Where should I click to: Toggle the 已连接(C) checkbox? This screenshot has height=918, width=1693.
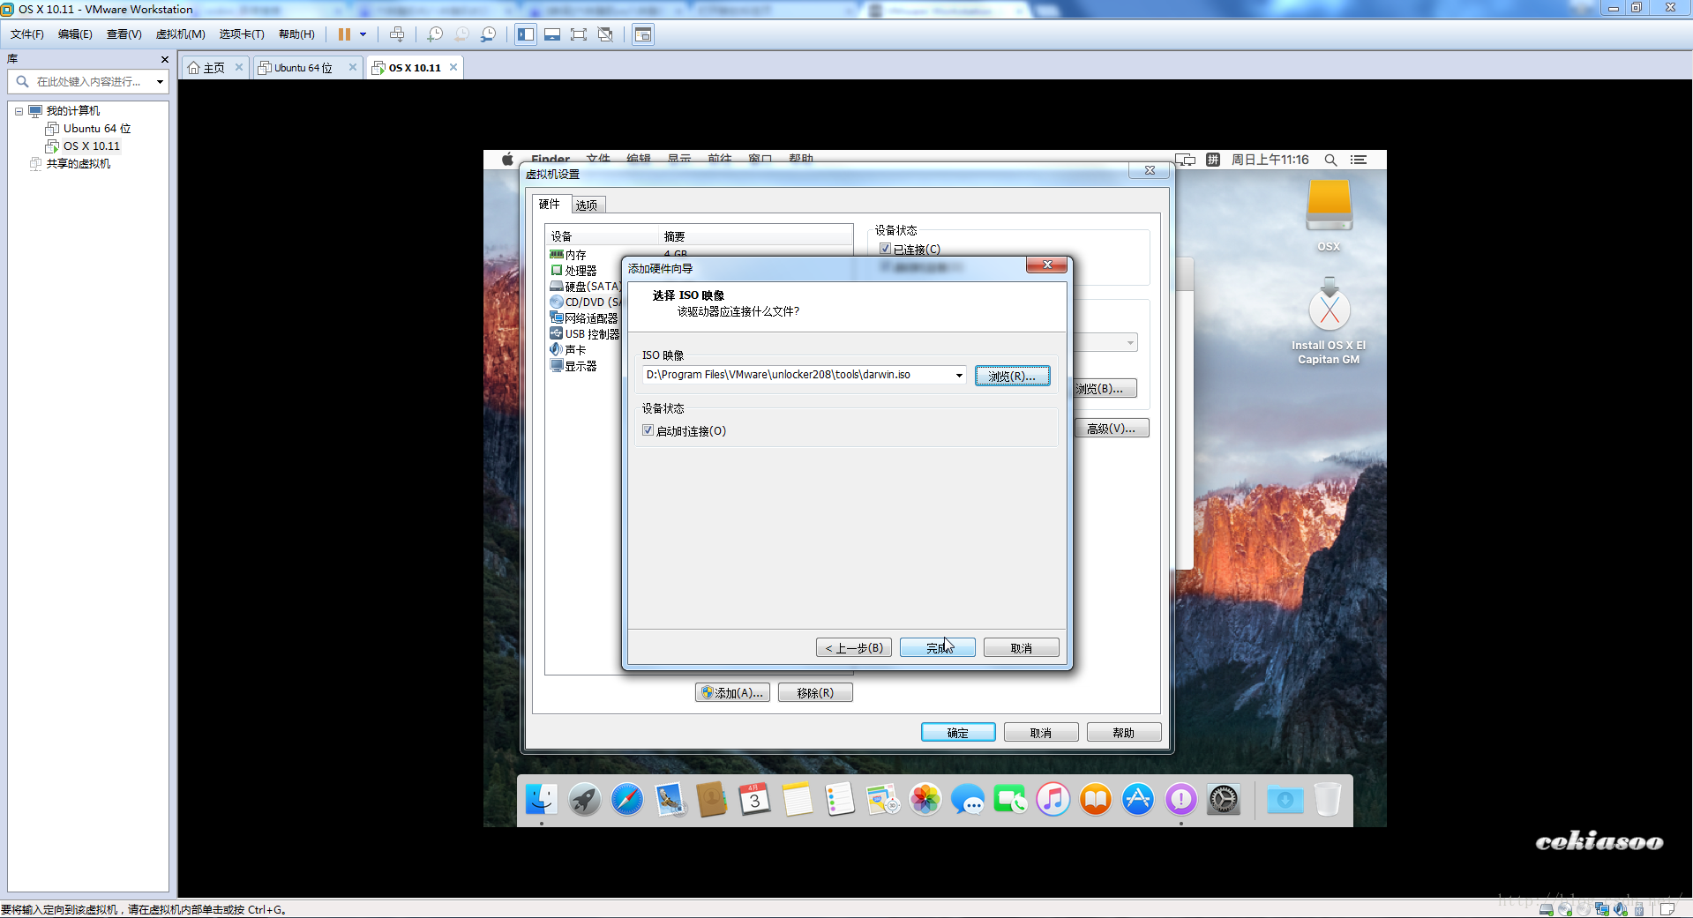885,250
